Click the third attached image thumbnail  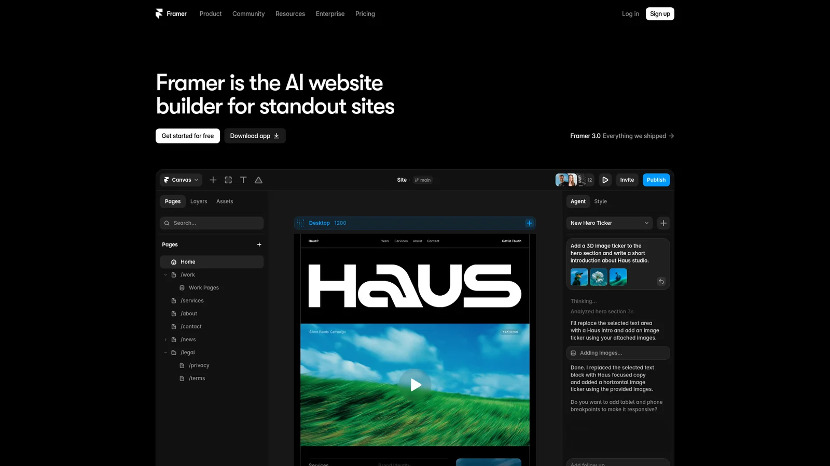pos(618,277)
